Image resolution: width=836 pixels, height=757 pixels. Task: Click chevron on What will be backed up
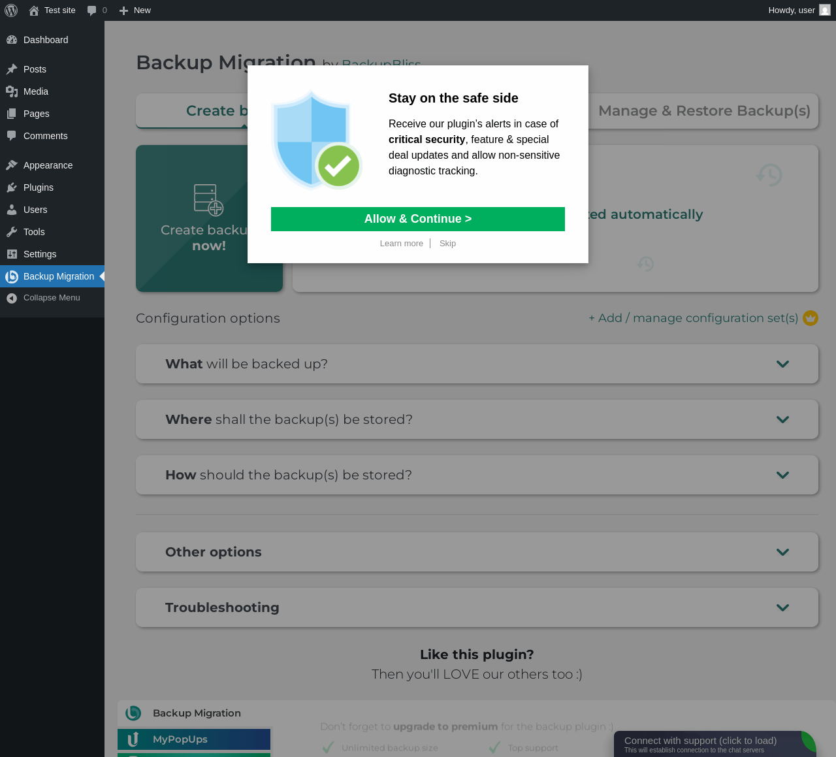coord(782,364)
